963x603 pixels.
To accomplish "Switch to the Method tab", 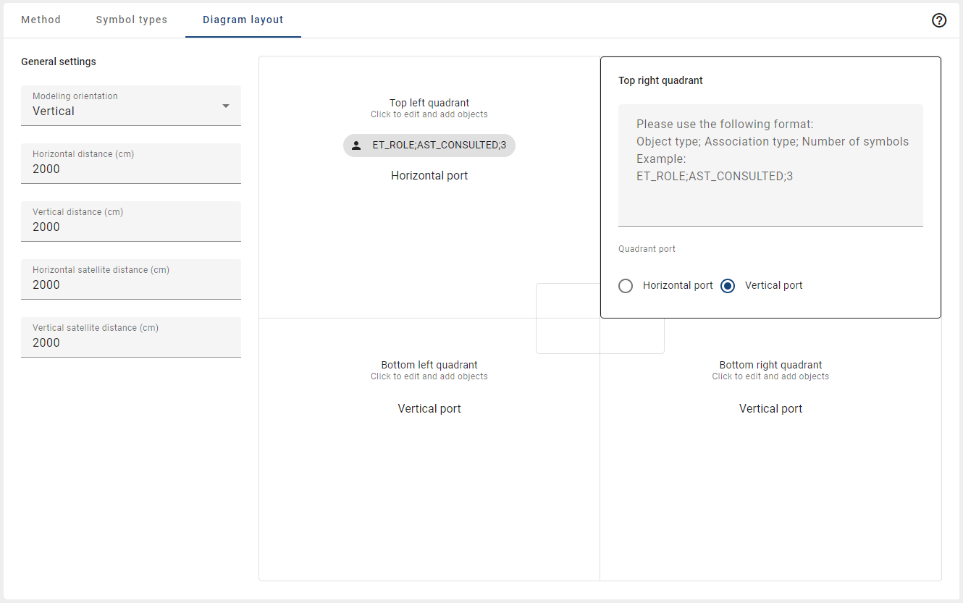I will [41, 20].
